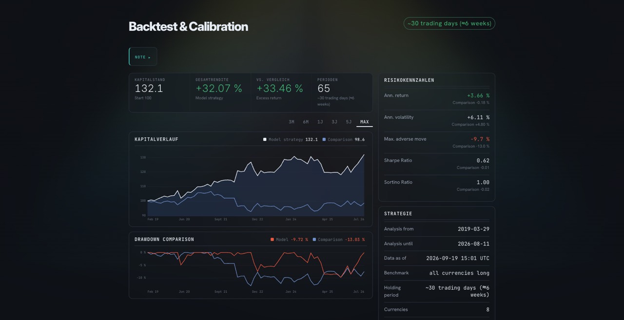Switch chart range to 1J
This screenshot has height=320, width=624.
pos(320,122)
